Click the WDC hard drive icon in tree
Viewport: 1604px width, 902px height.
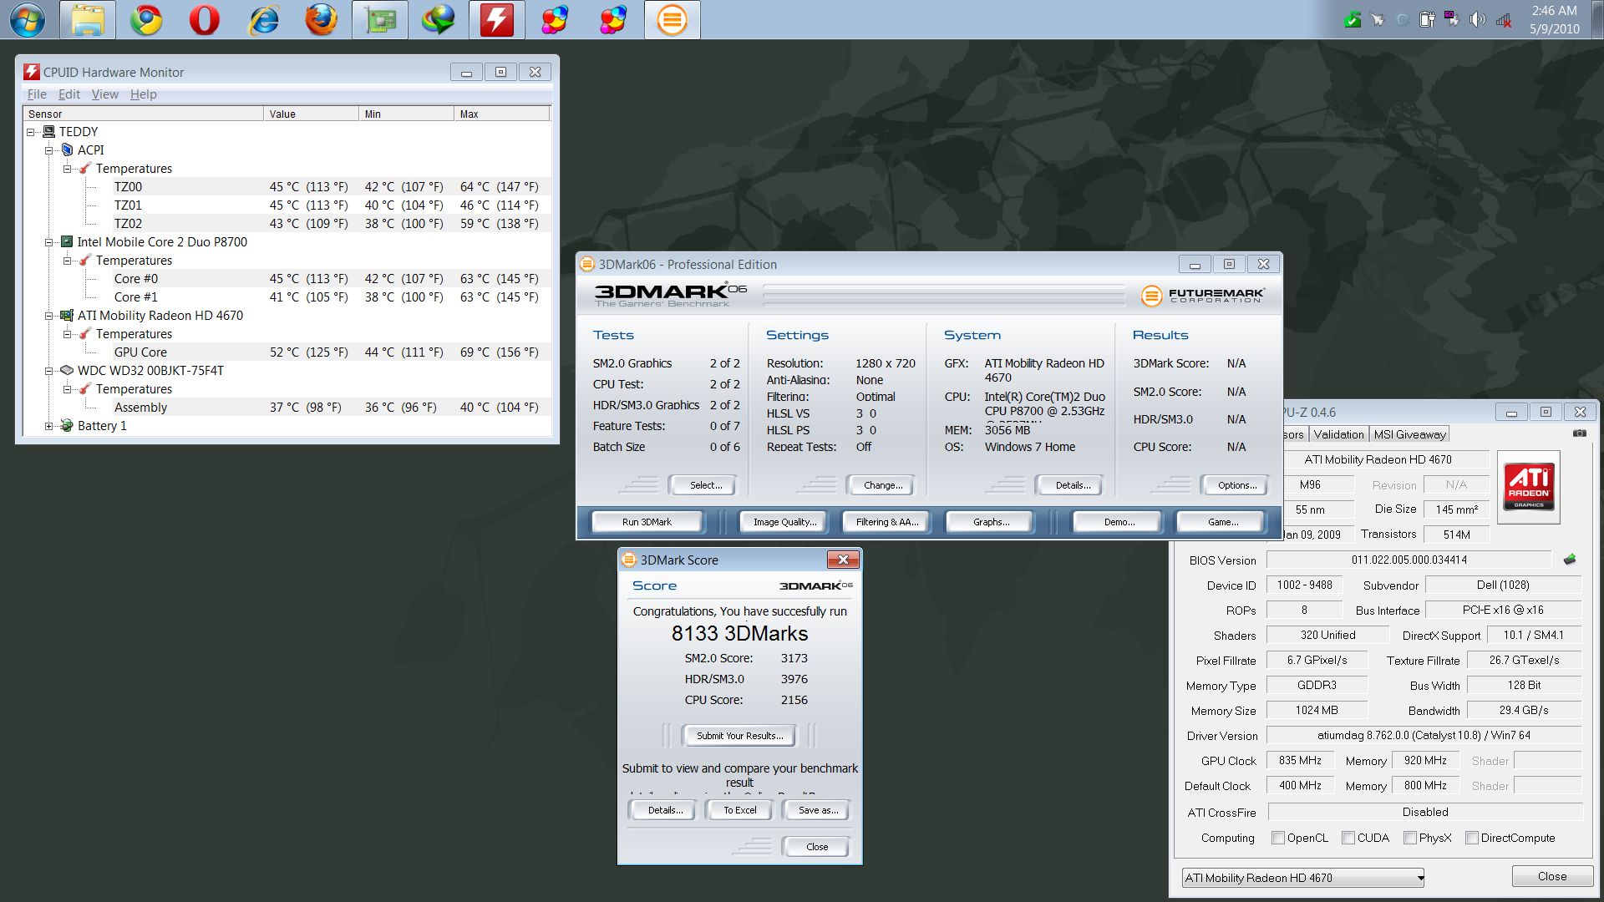[x=67, y=370]
